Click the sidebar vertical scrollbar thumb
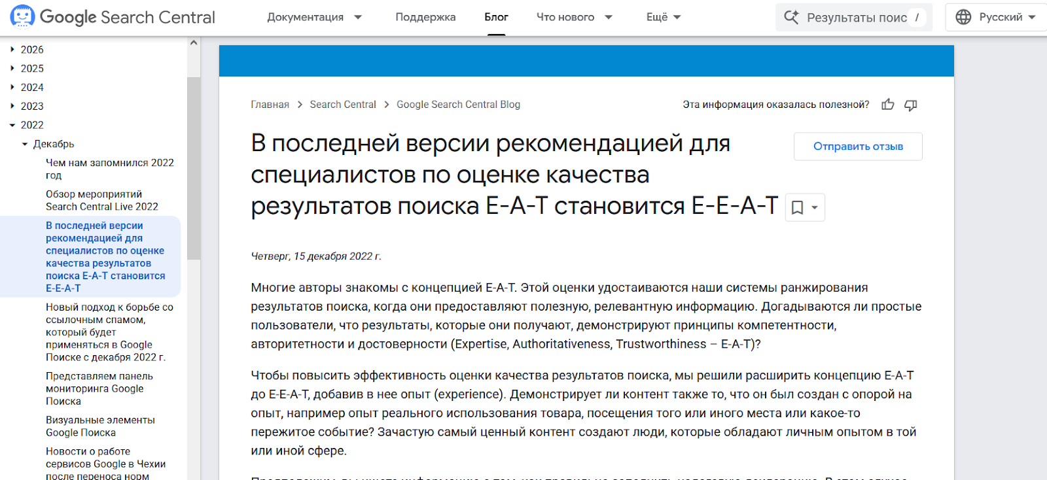The width and height of the screenshot is (1047, 480). coord(194,169)
